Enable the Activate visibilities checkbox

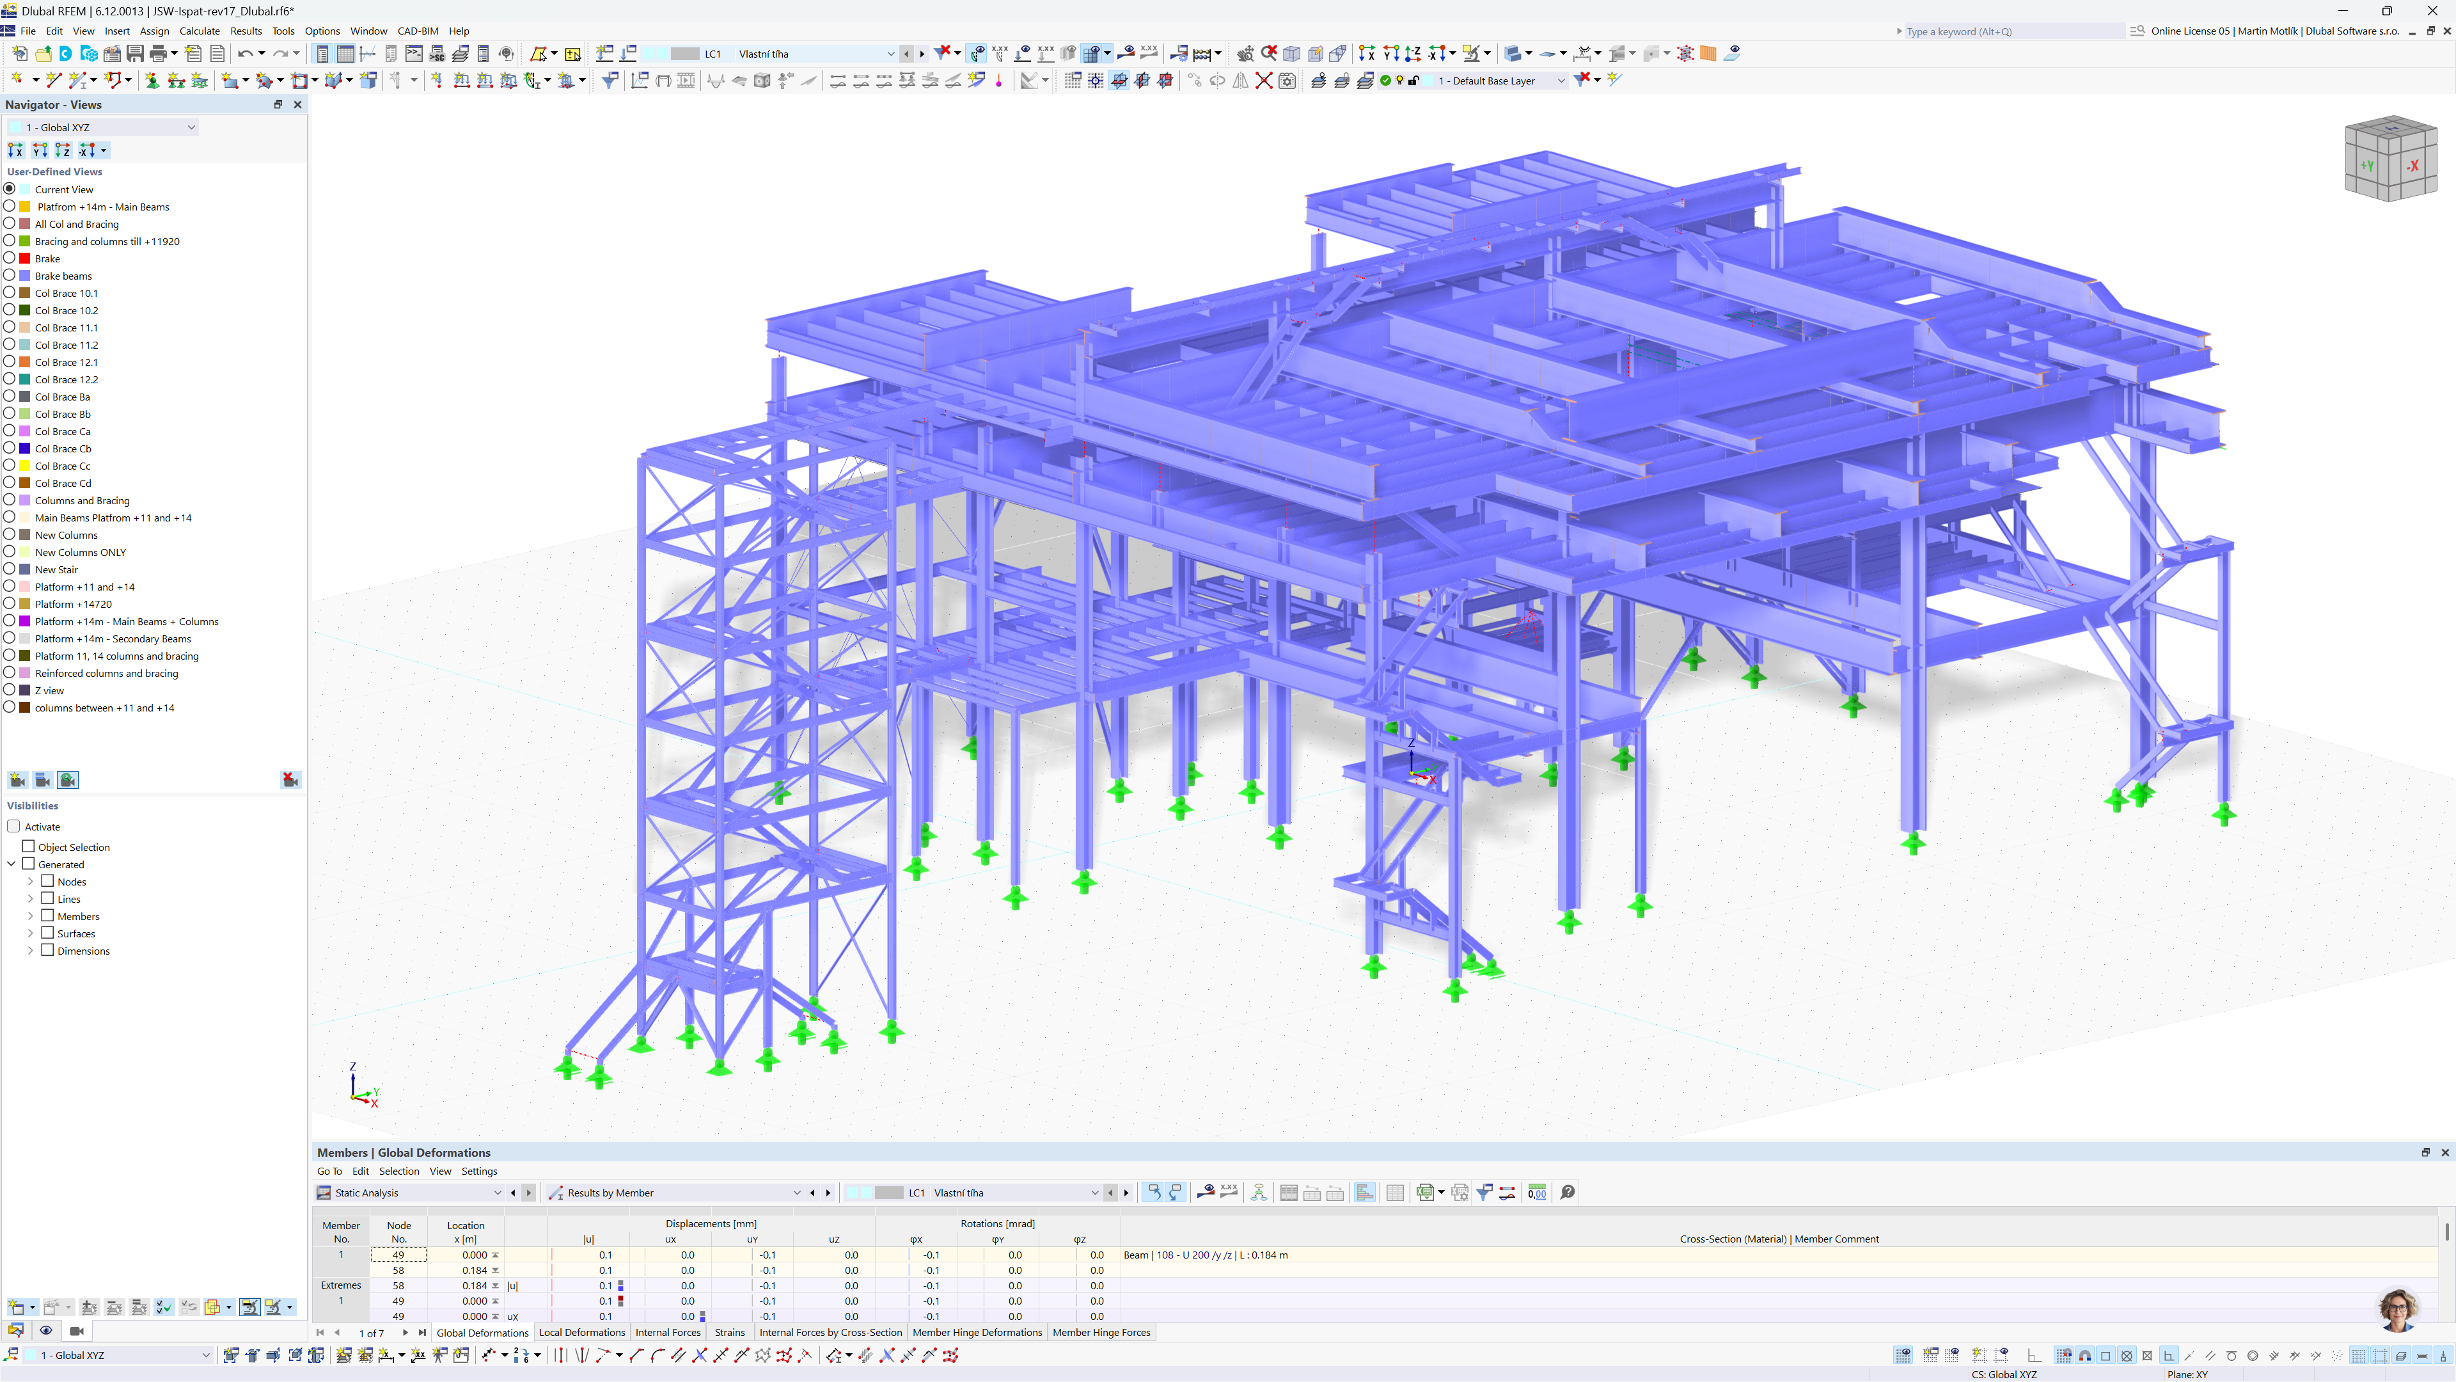[14, 827]
